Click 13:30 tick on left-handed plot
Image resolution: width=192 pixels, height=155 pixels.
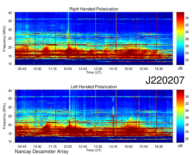[98, 146]
